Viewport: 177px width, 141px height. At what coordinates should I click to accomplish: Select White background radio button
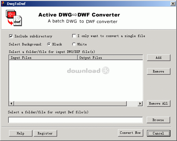pos(74,44)
